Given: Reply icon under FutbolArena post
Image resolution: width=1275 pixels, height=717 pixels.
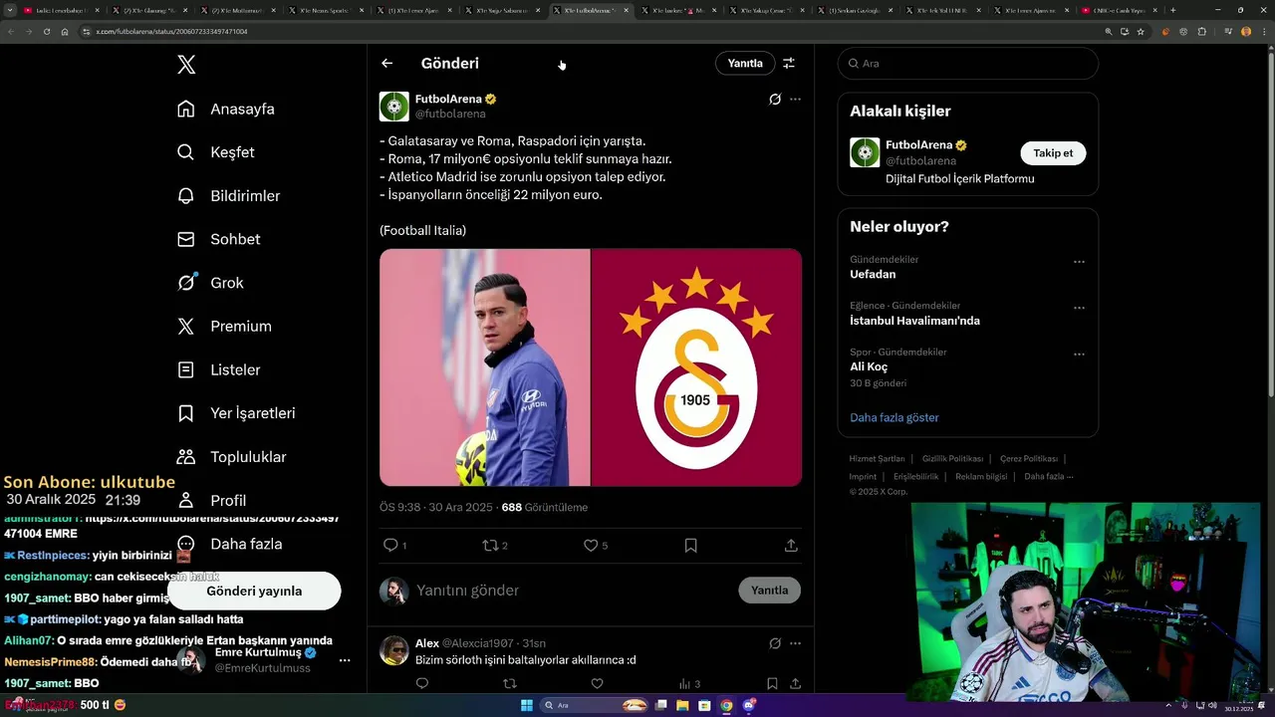Looking at the screenshot, I should (x=390, y=545).
